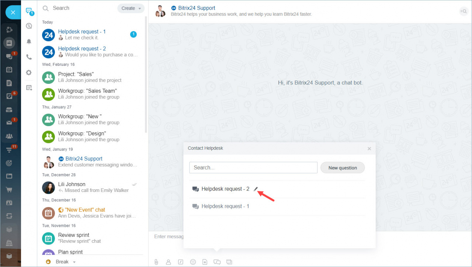Open Workgroup: "Sales Team" chat
The image size is (472, 267).
tap(91, 94)
